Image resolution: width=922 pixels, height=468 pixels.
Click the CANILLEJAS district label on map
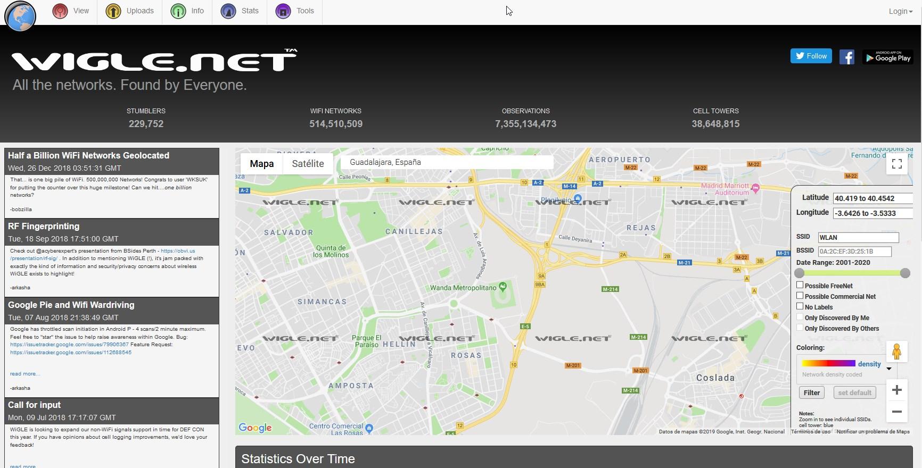click(414, 231)
